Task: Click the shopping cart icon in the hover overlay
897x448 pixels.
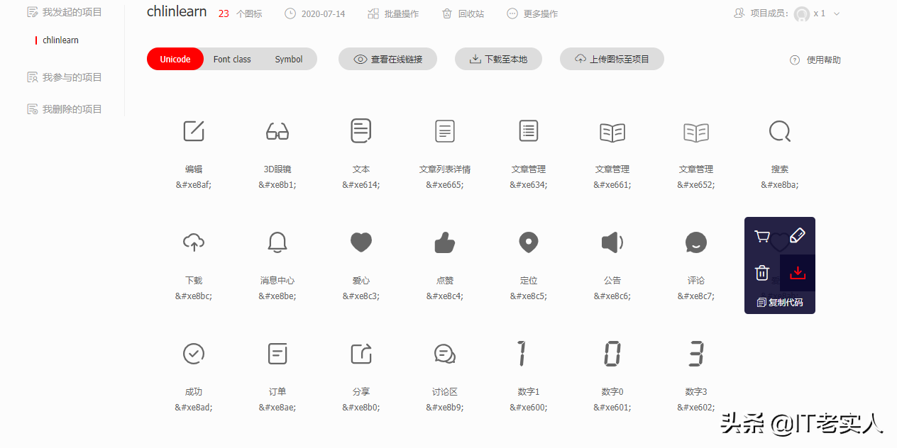Action: pos(761,235)
